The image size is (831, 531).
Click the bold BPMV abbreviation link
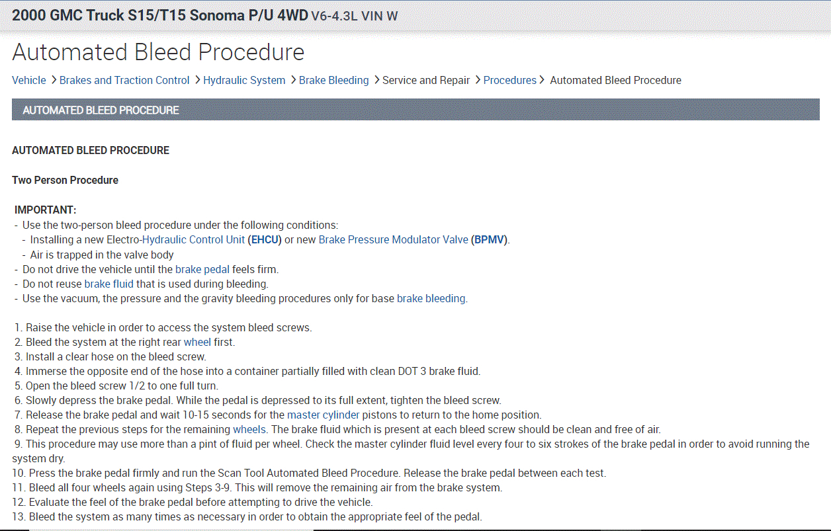(490, 239)
